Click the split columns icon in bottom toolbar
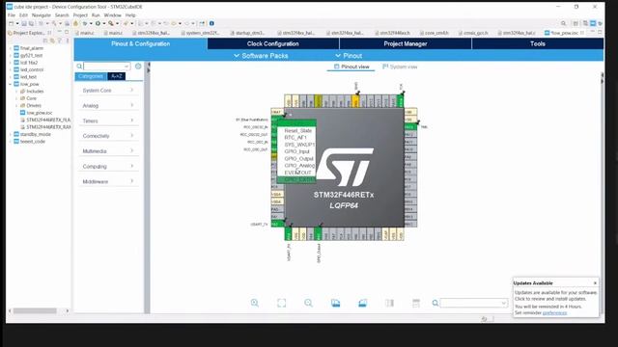Viewport: 618px width, 347px height. pos(389,303)
